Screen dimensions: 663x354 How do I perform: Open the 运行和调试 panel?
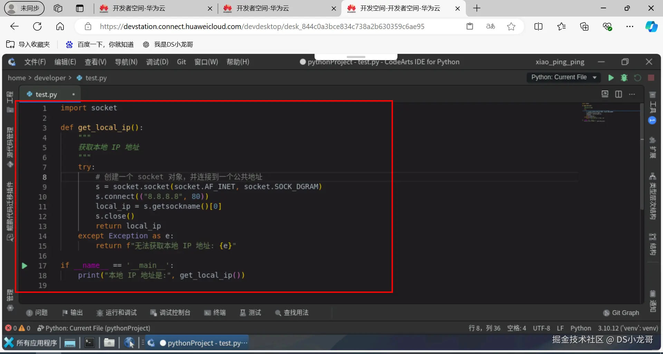pyautogui.click(x=116, y=313)
